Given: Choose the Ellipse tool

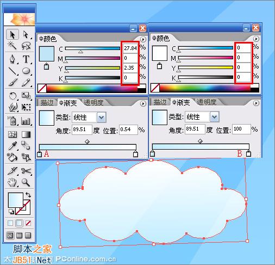Looking at the screenshot, I should [26, 71].
